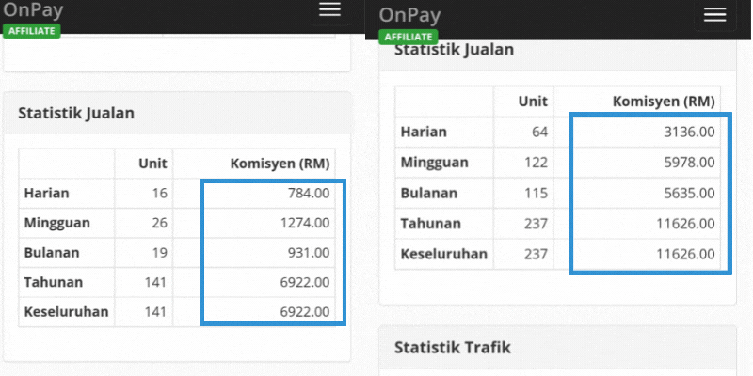Open the hamburger menu beside the full OnPay logo
Screen dimensions: 753x376
click(x=714, y=15)
